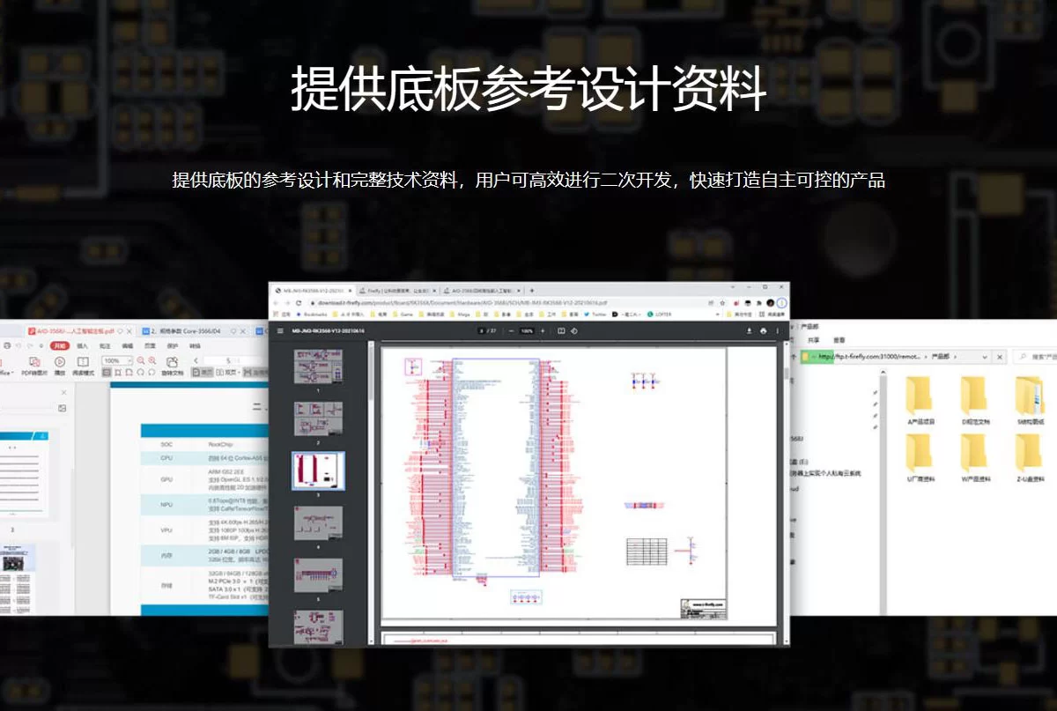Click the zoom out magnifier in WPS

point(141,361)
